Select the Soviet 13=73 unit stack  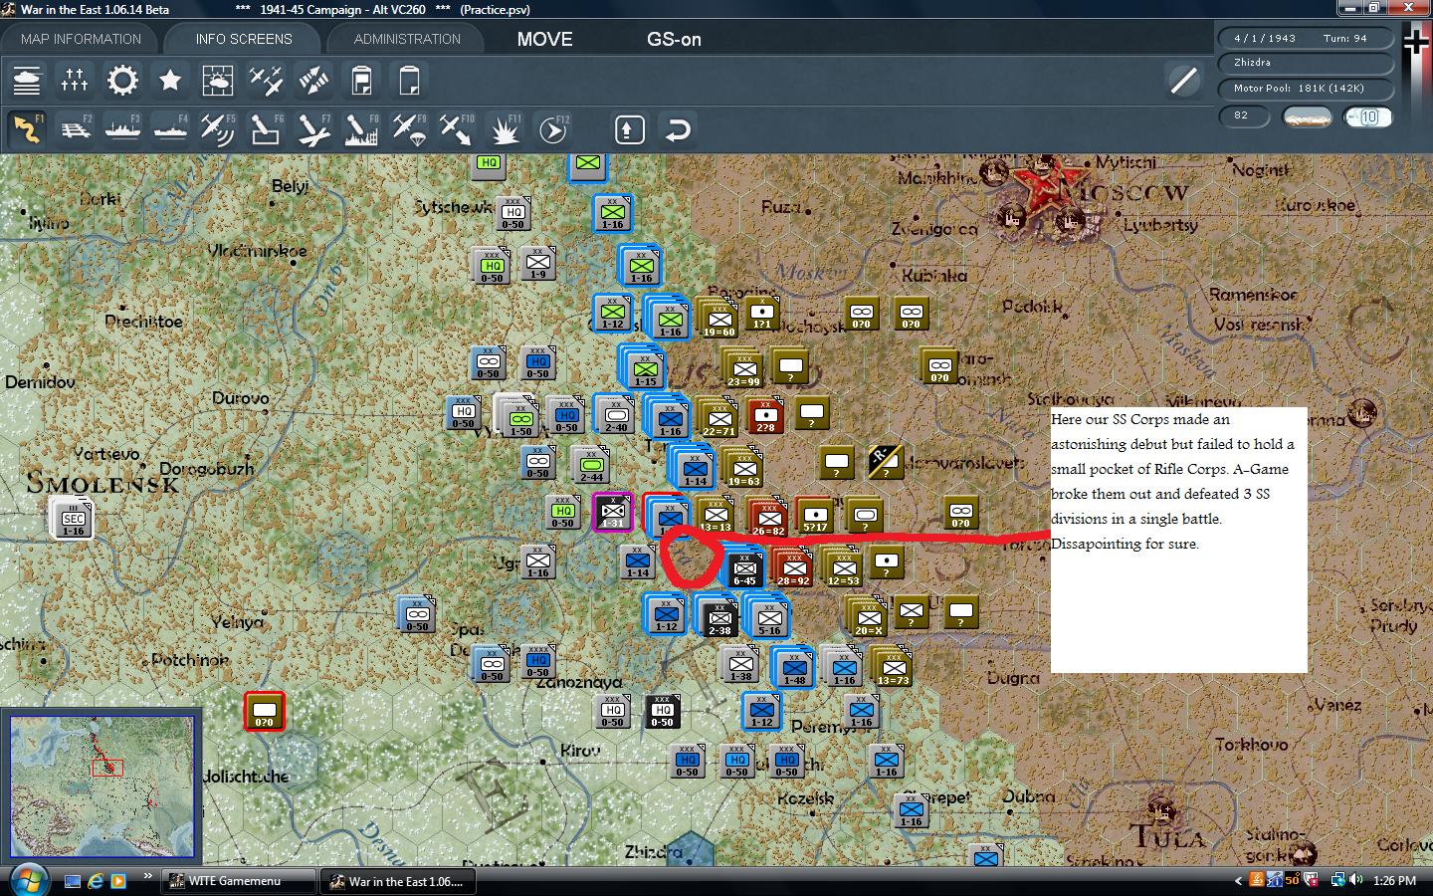(x=893, y=667)
